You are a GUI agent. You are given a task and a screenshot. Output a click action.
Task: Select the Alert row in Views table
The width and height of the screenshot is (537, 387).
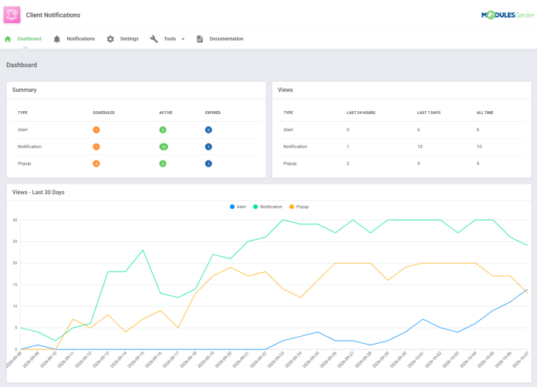point(402,130)
